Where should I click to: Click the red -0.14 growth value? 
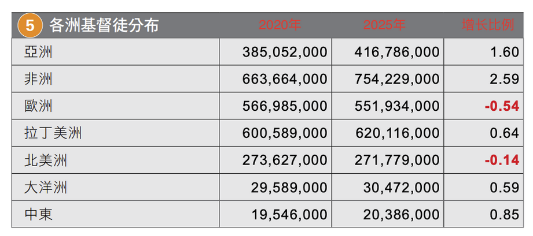coord(501,160)
